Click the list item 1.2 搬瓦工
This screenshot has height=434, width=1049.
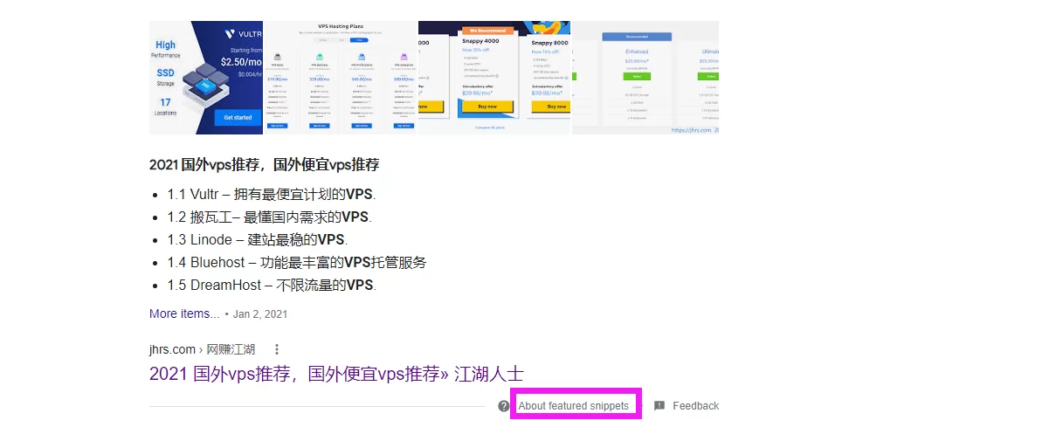[268, 217]
